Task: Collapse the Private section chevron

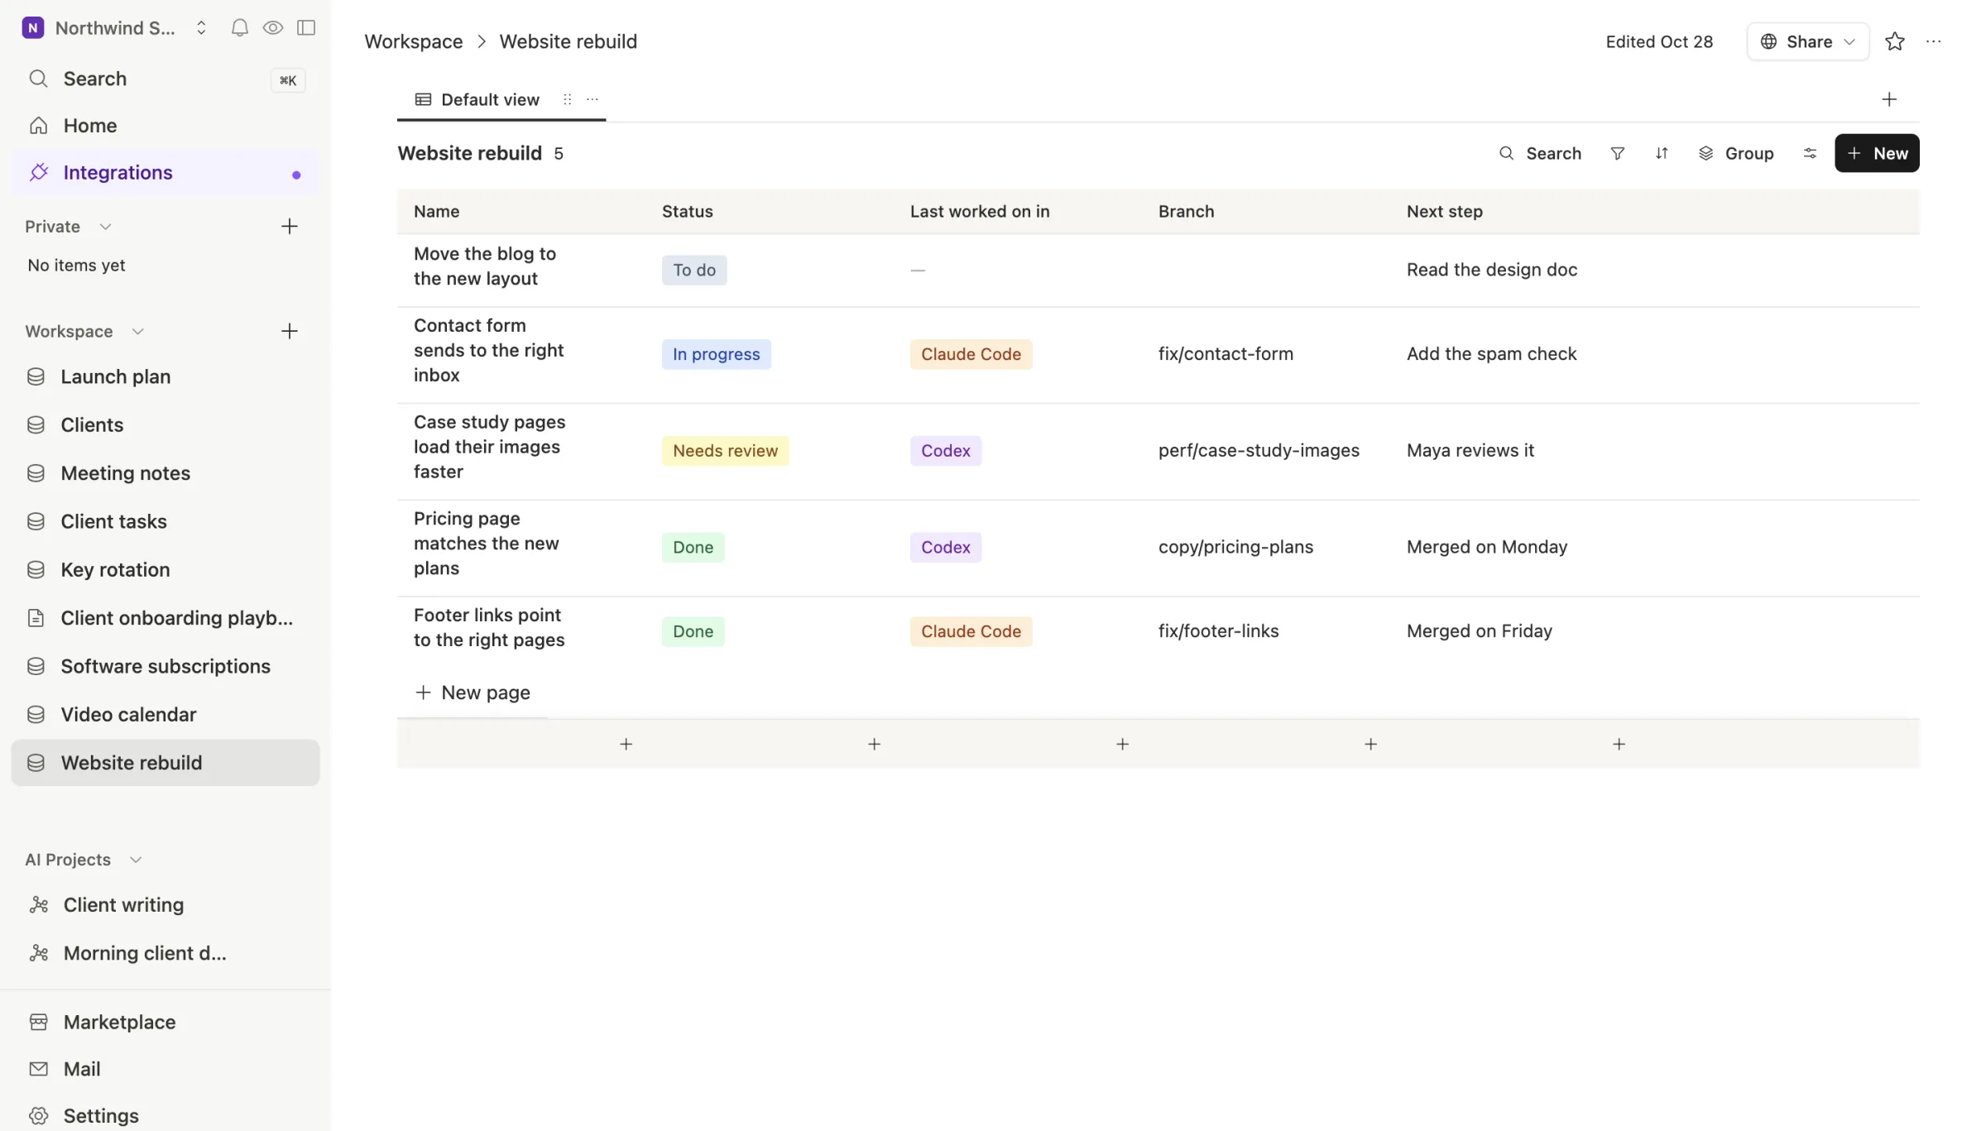Action: (105, 227)
